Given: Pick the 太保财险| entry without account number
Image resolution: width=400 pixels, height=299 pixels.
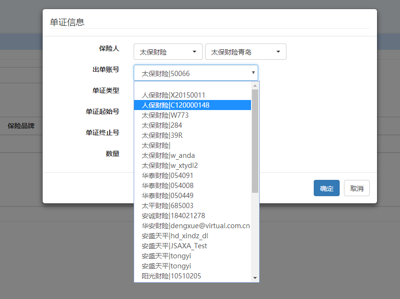Looking at the screenshot, I should coord(193,145).
